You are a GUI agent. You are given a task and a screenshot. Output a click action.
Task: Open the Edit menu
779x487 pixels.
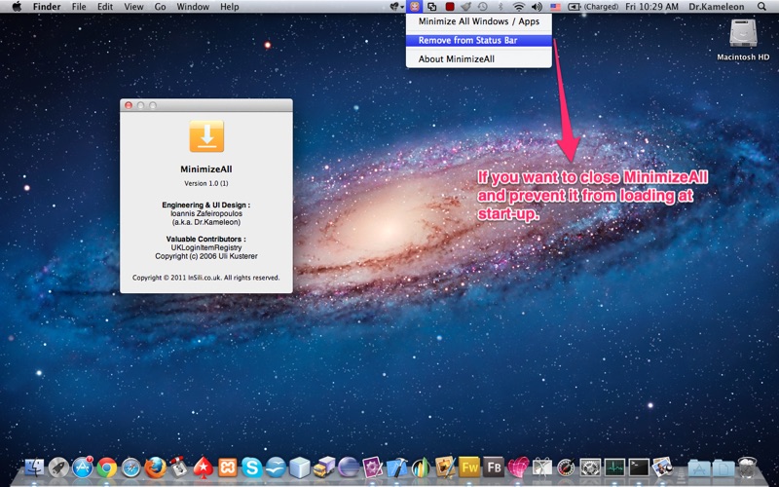(x=105, y=7)
